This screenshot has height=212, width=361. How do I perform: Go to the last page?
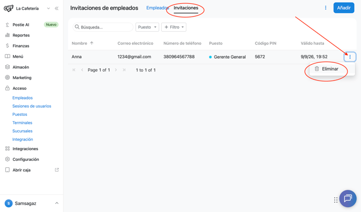(124, 70)
